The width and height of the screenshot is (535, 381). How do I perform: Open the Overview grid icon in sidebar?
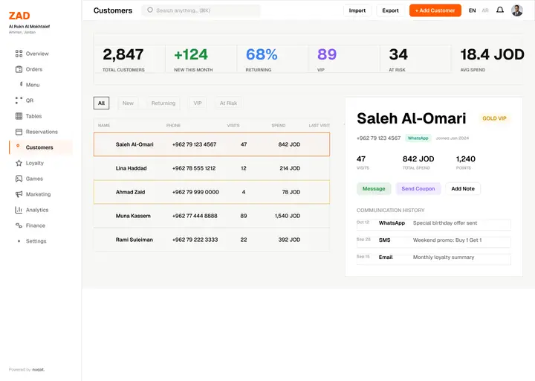19,54
